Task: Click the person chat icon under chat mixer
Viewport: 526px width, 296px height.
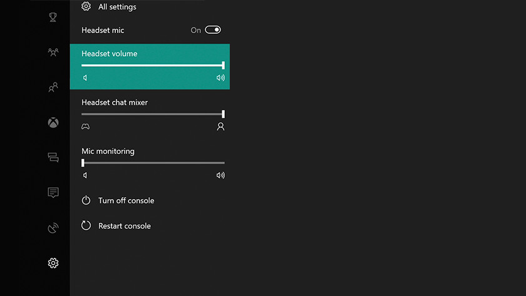Action: [x=220, y=126]
